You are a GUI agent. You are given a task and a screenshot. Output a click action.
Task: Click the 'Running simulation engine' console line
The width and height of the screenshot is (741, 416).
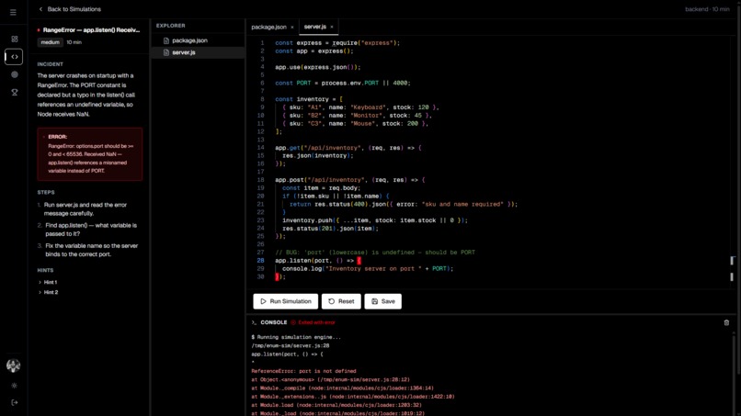[x=296, y=337]
